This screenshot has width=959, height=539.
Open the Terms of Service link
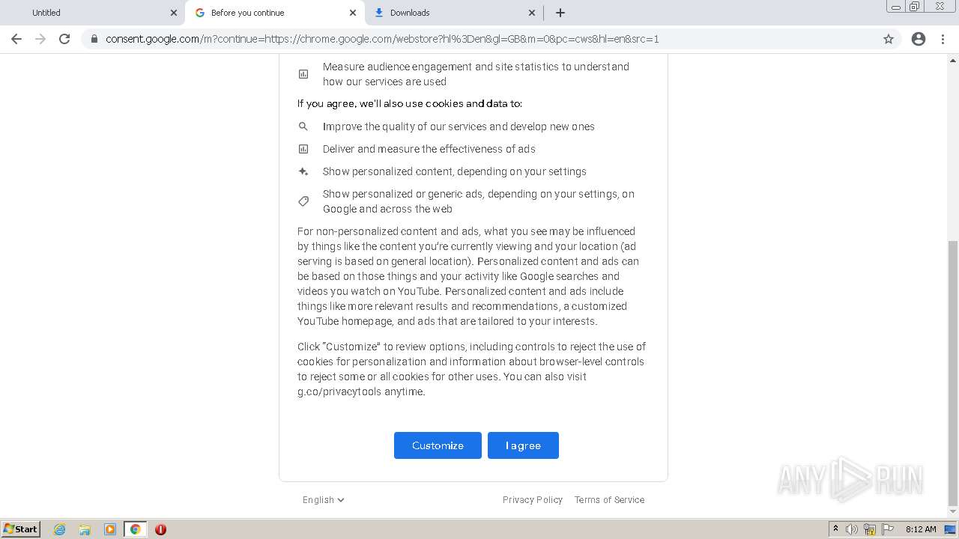coord(609,500)
